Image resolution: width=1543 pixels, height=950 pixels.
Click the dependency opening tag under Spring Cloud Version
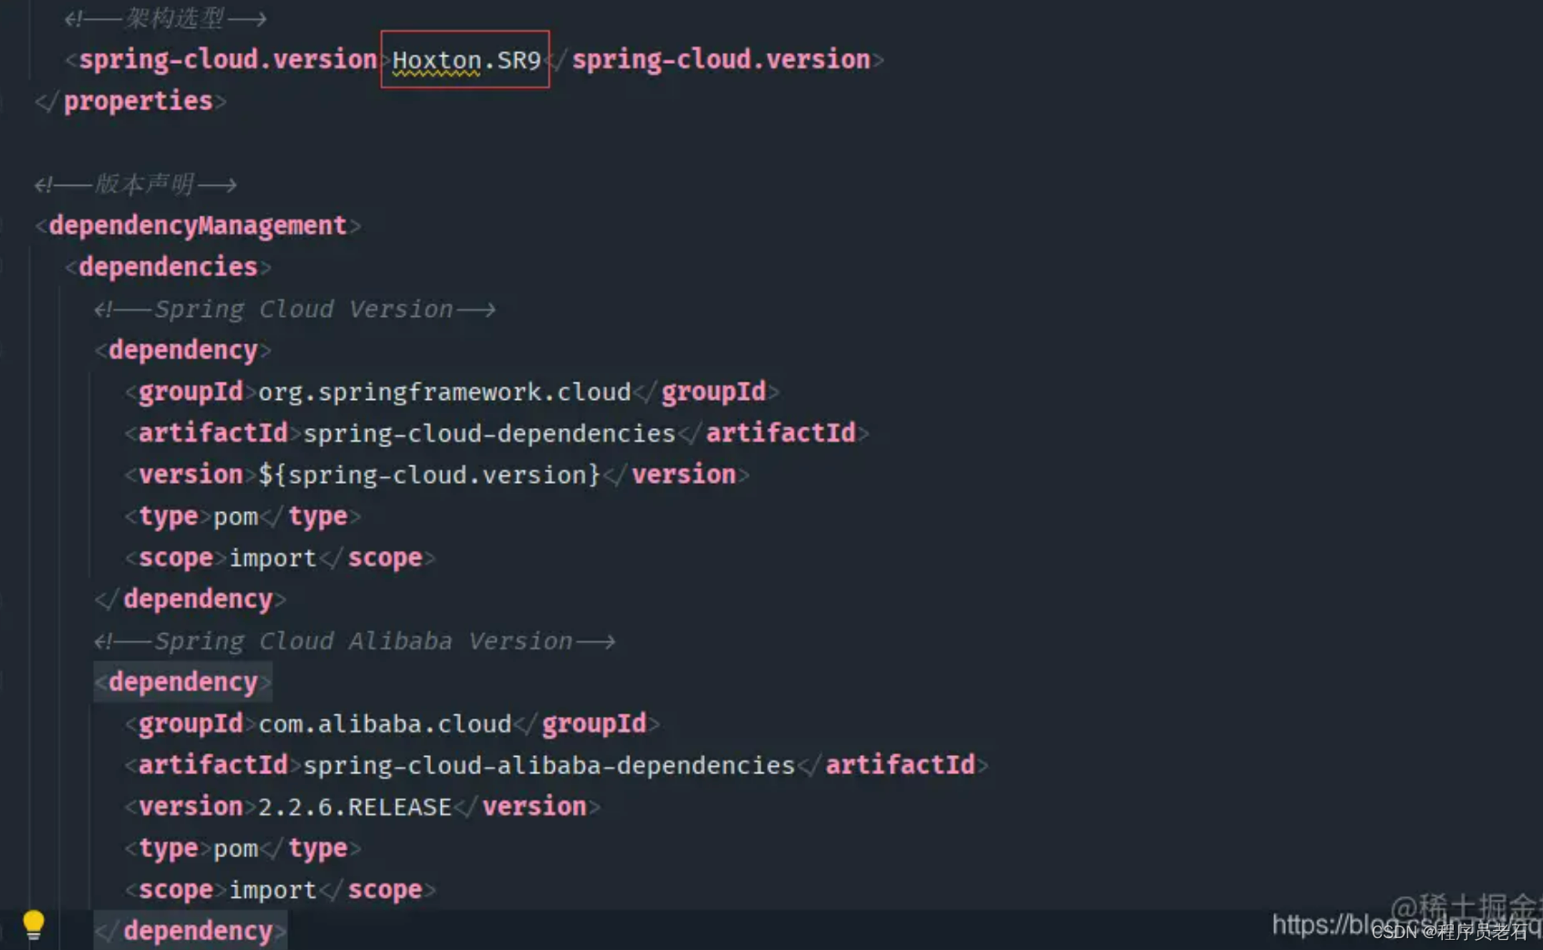click(183, 351)
